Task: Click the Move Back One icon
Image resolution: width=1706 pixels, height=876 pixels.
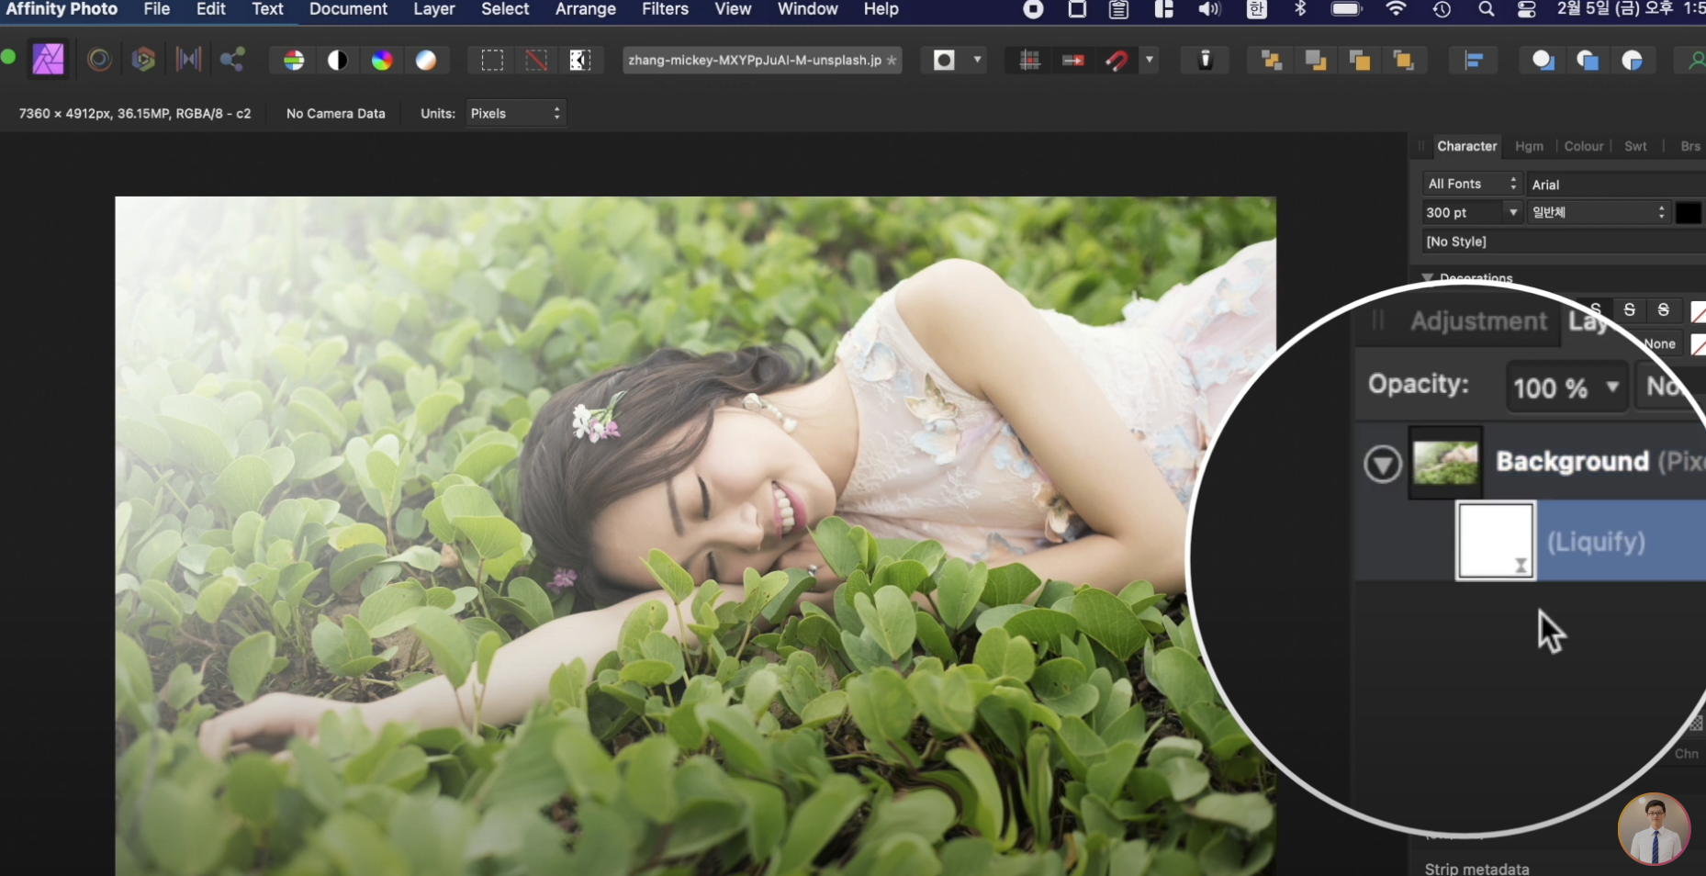Action: click(1316, 61)
